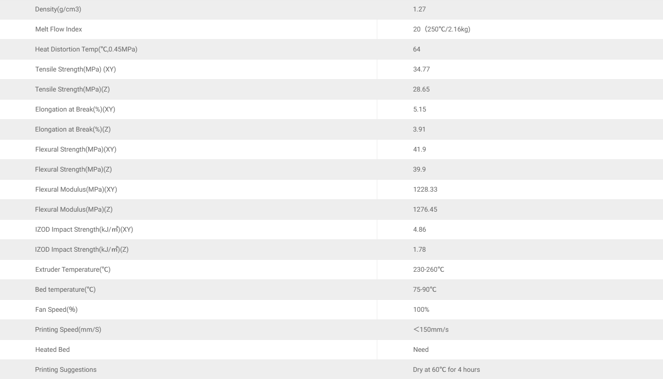Select the Extruder Temperature(℃) label
663x379 pixels.
coord(73,270)
